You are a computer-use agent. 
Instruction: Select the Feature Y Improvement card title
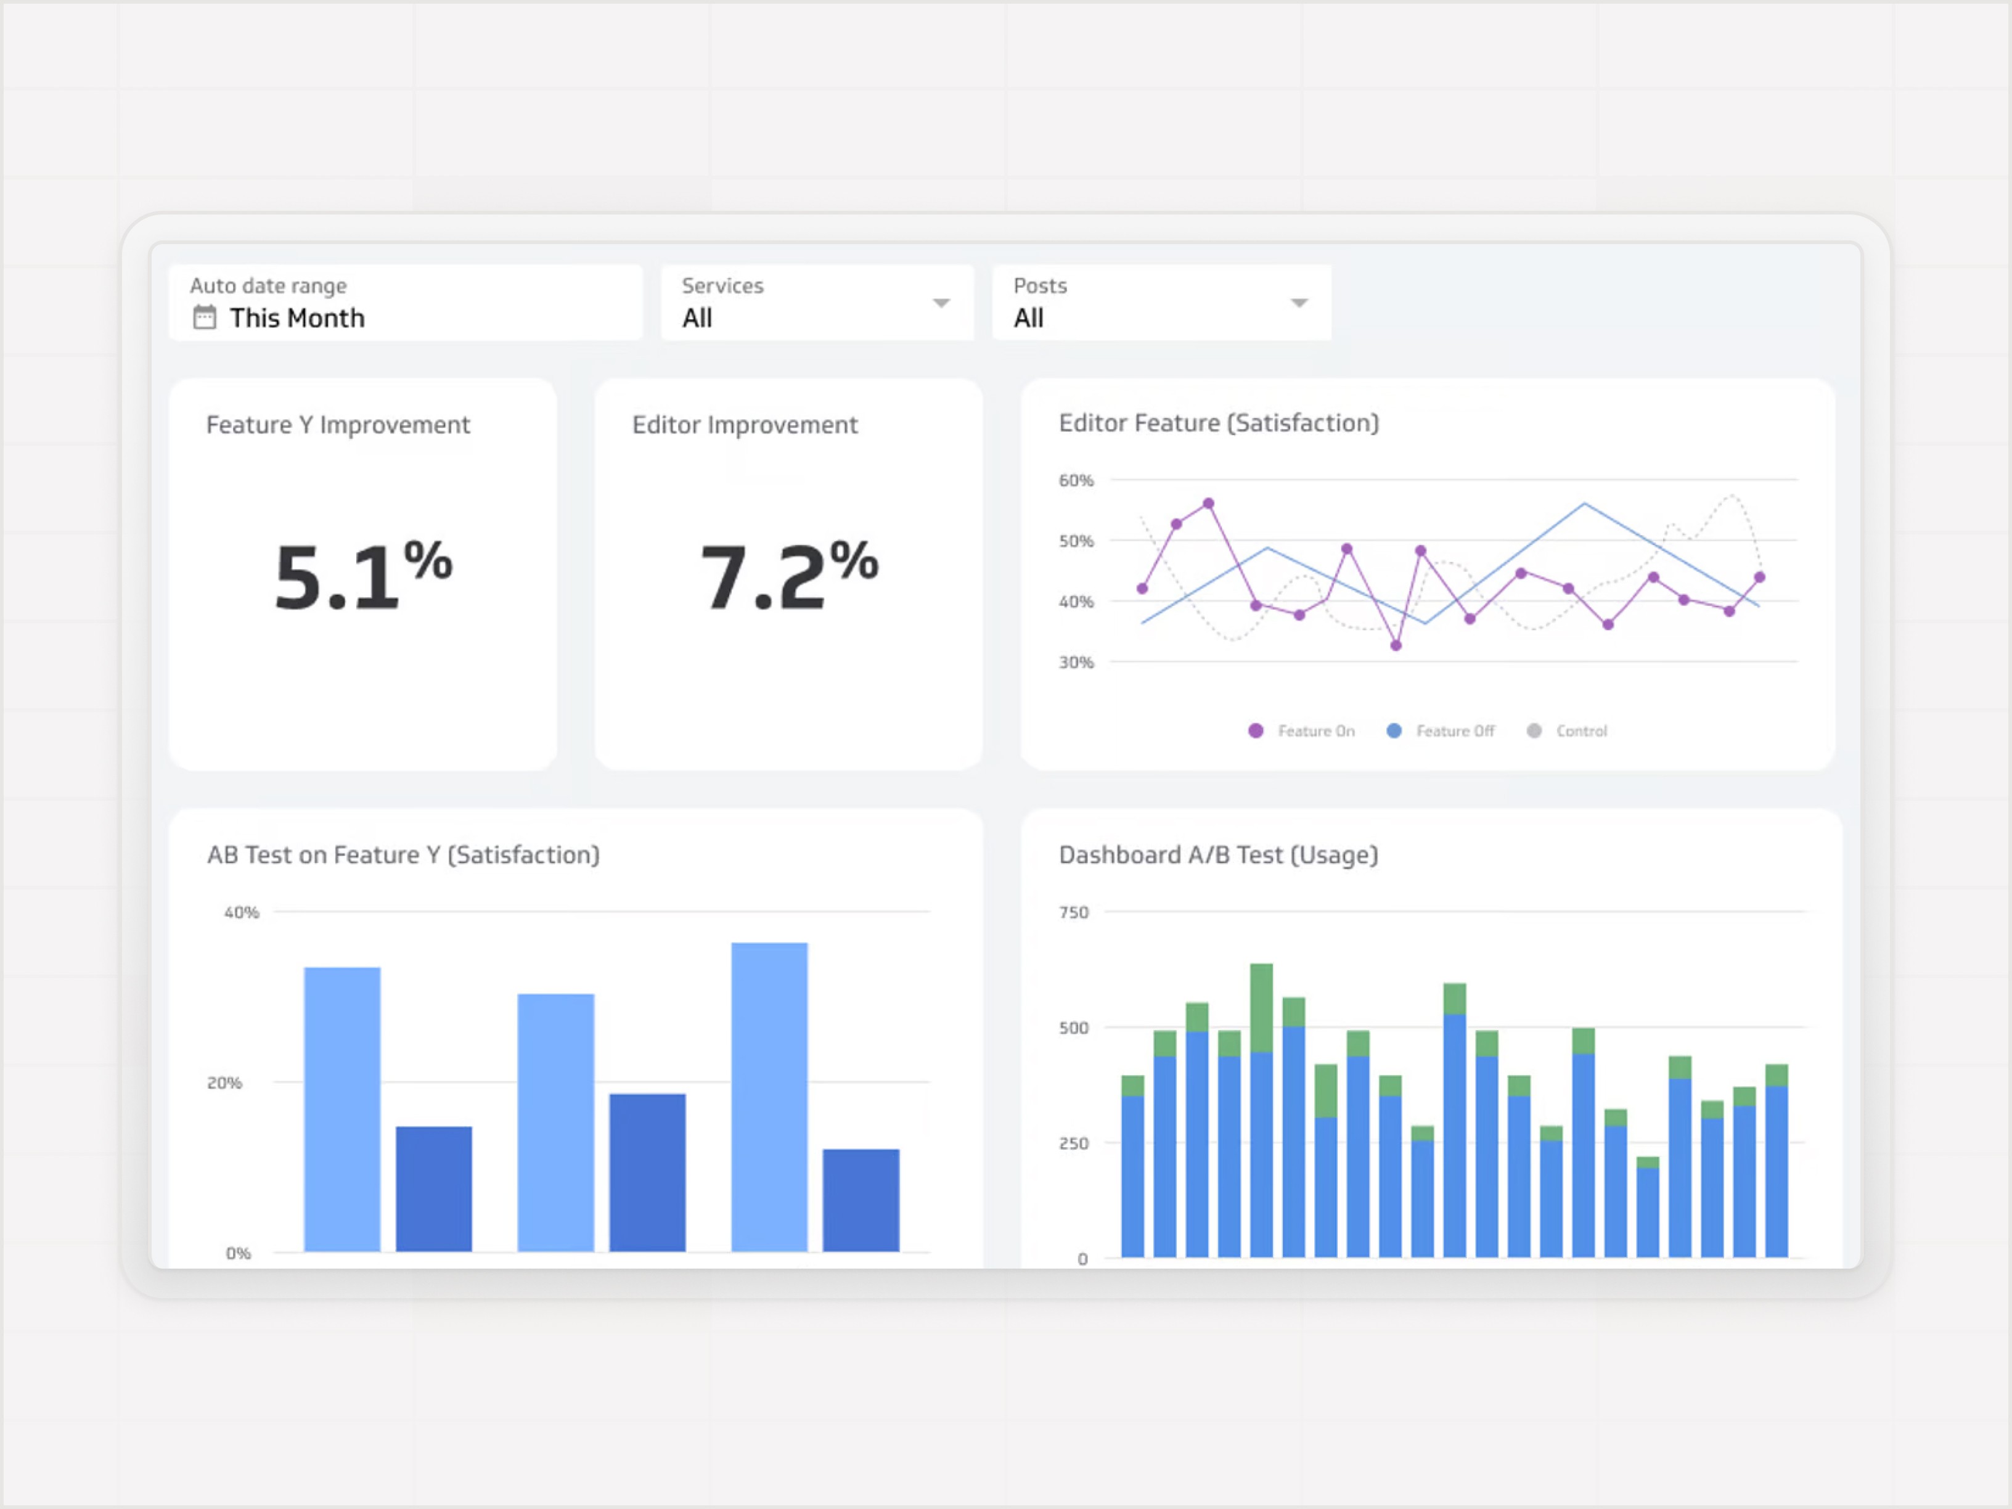pos(338,425)
